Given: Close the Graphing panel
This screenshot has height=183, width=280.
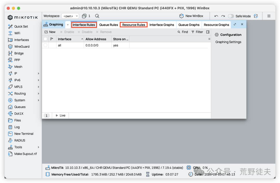Looking at the screenshot, I should pos(242,24).
